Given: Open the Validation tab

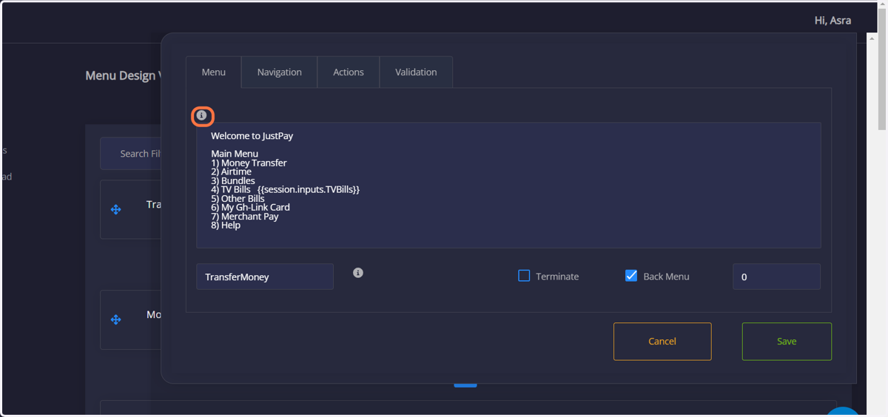Looking at the screenshot, I should [x=416, y=72].
